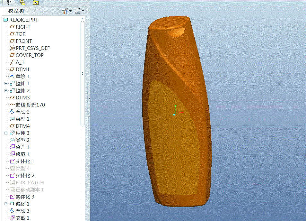Screen dimensions: 306x221
Task: Switch to the model tree tab icon
Action: tap(9, 2)
